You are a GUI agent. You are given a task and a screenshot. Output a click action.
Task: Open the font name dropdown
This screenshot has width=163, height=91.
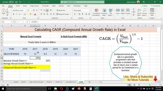pyautogui.click(x=26, y=10)
